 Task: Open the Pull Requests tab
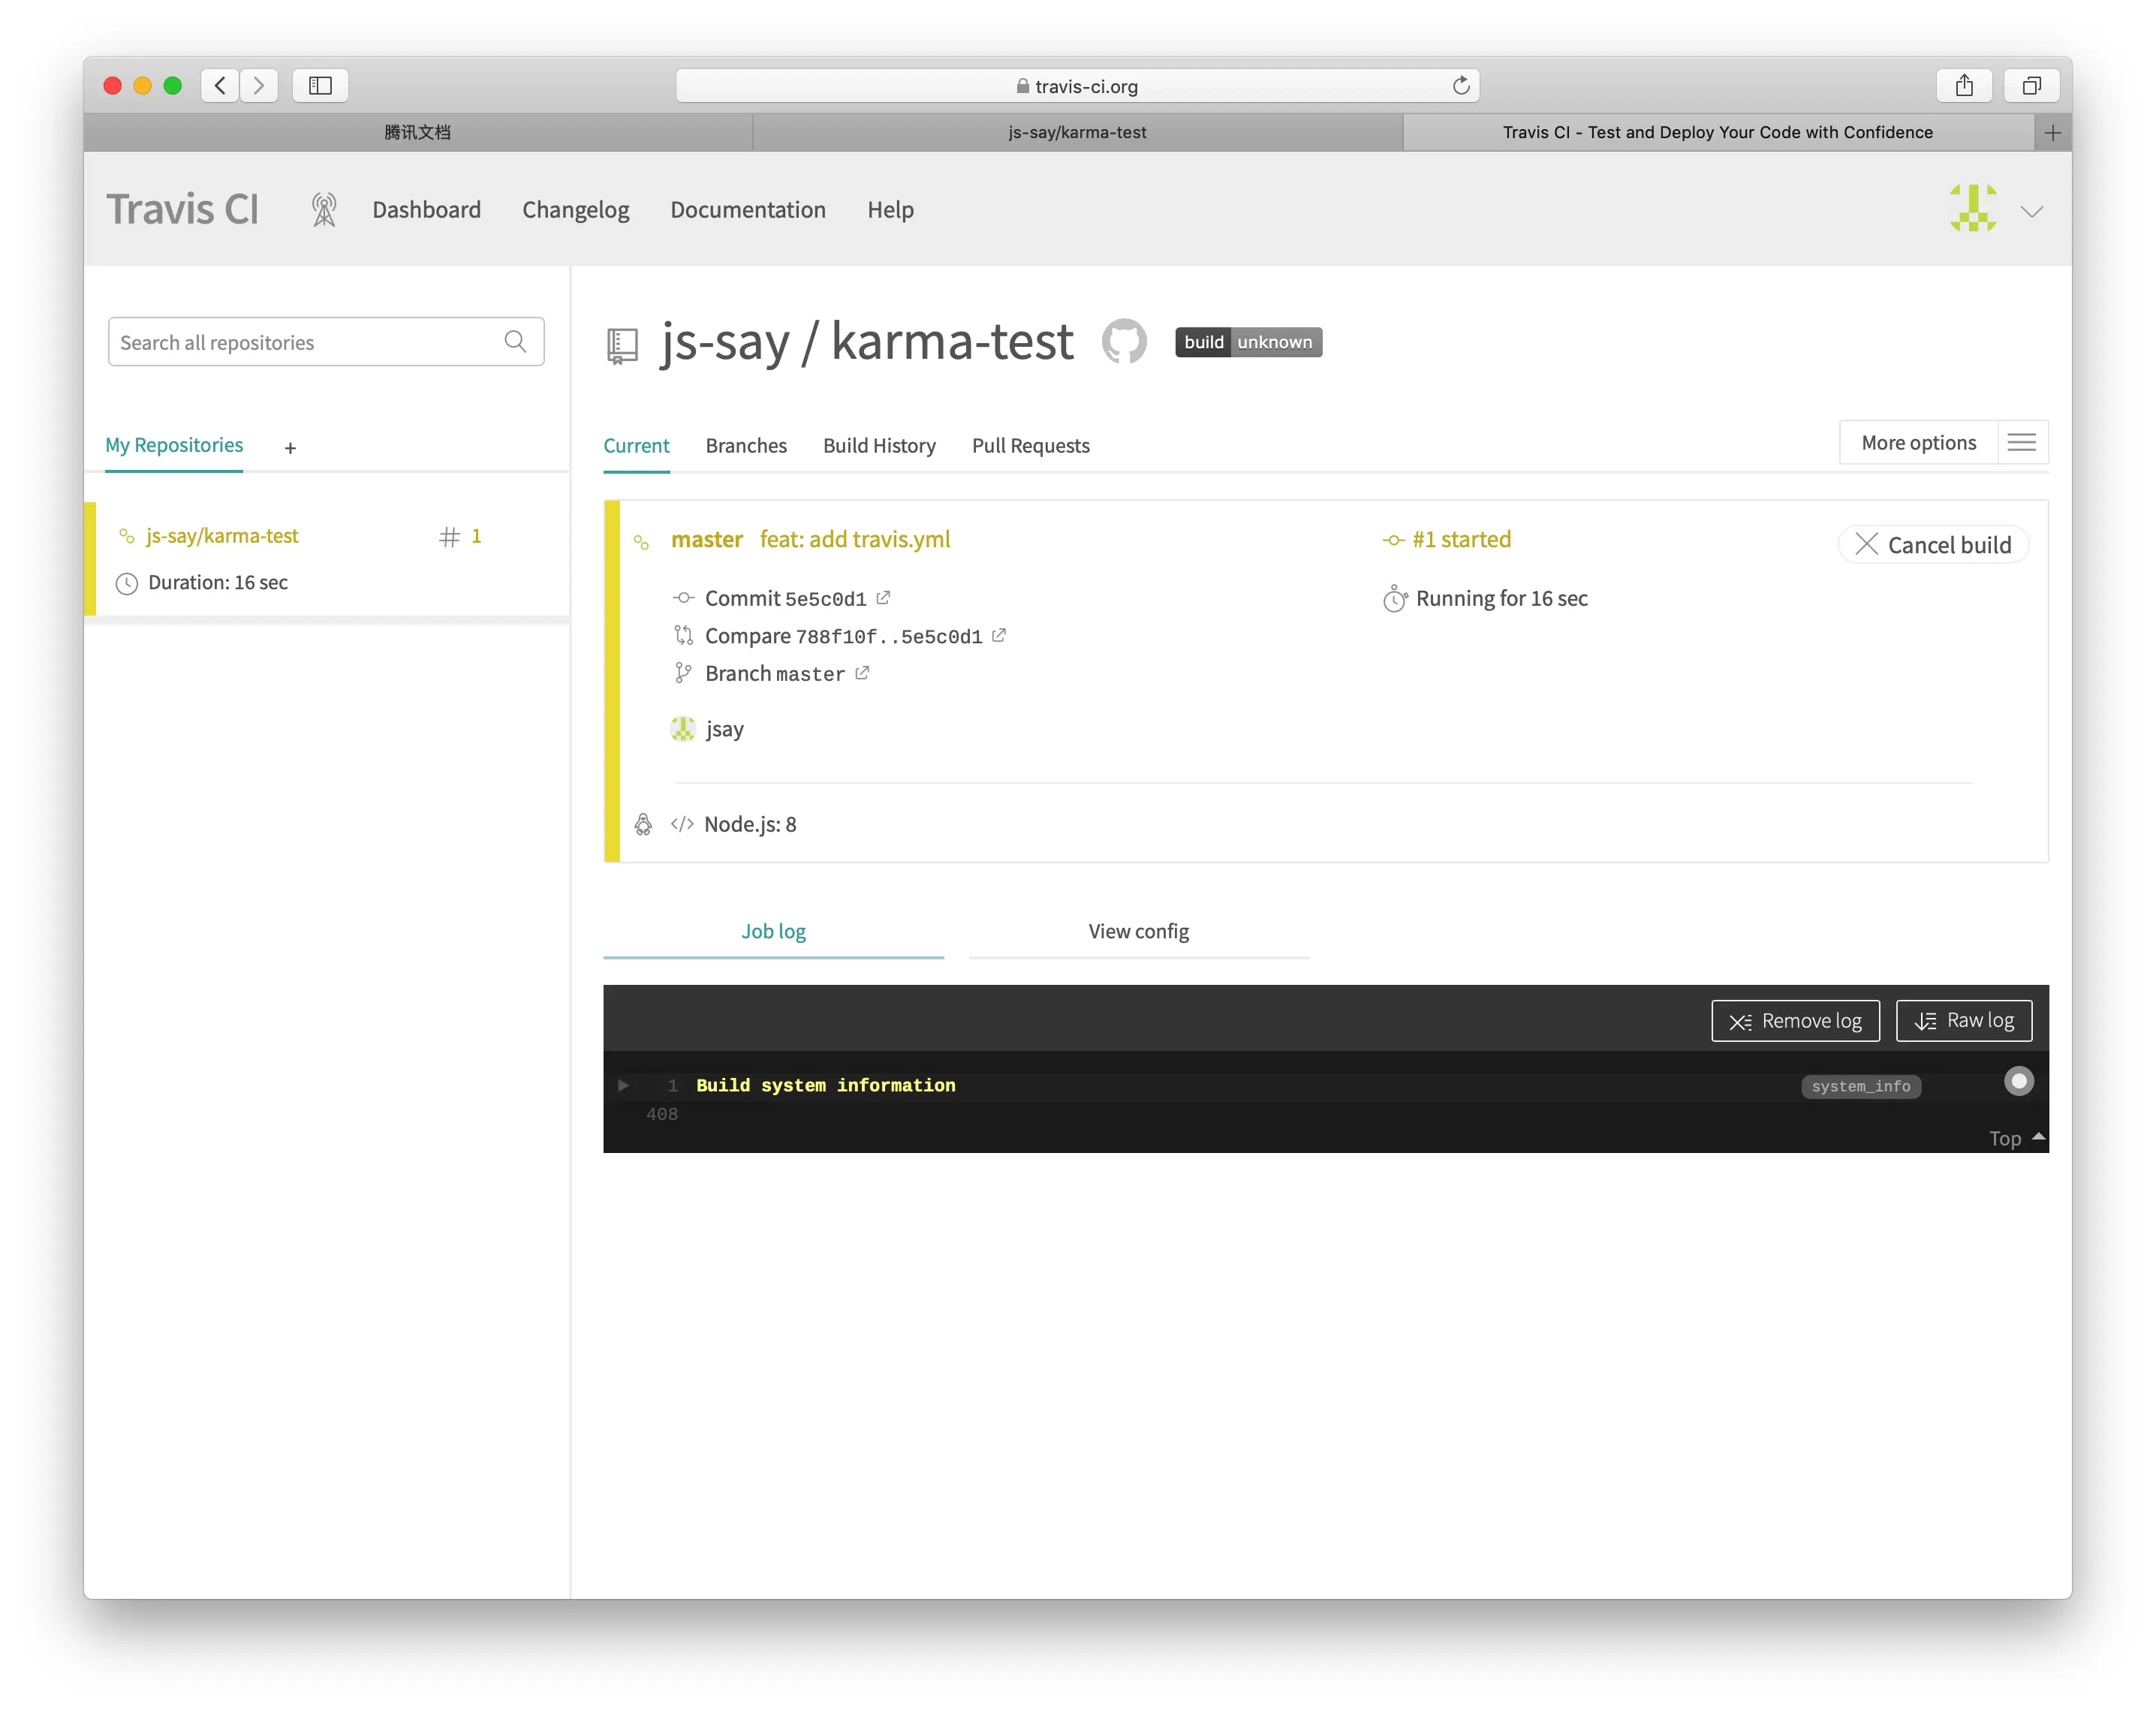click(1030, 445)
